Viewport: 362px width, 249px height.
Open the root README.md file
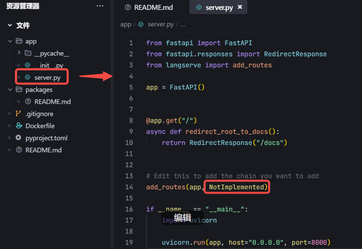(x=43, y=150)
